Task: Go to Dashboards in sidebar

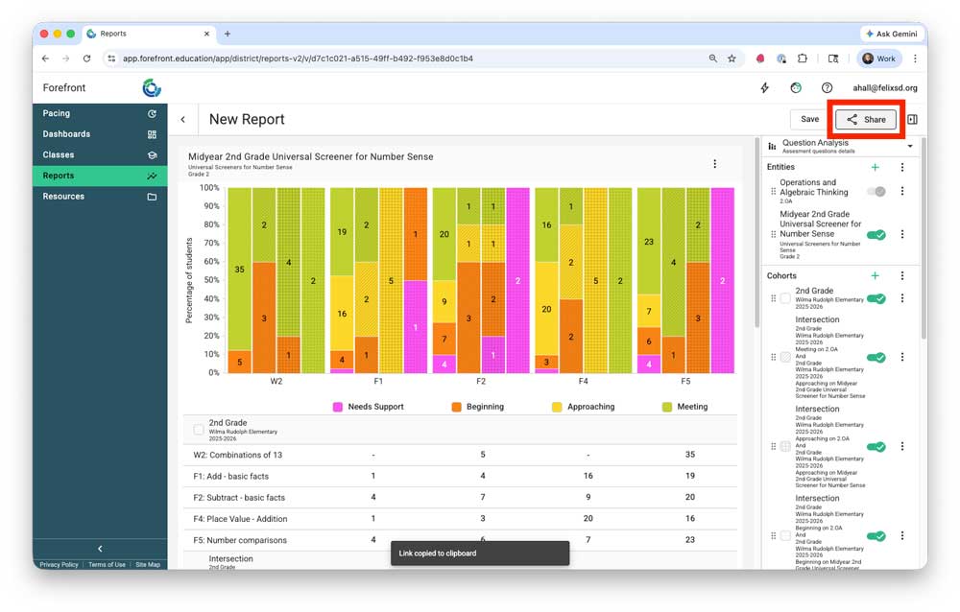Action: [x=67, y=134]
